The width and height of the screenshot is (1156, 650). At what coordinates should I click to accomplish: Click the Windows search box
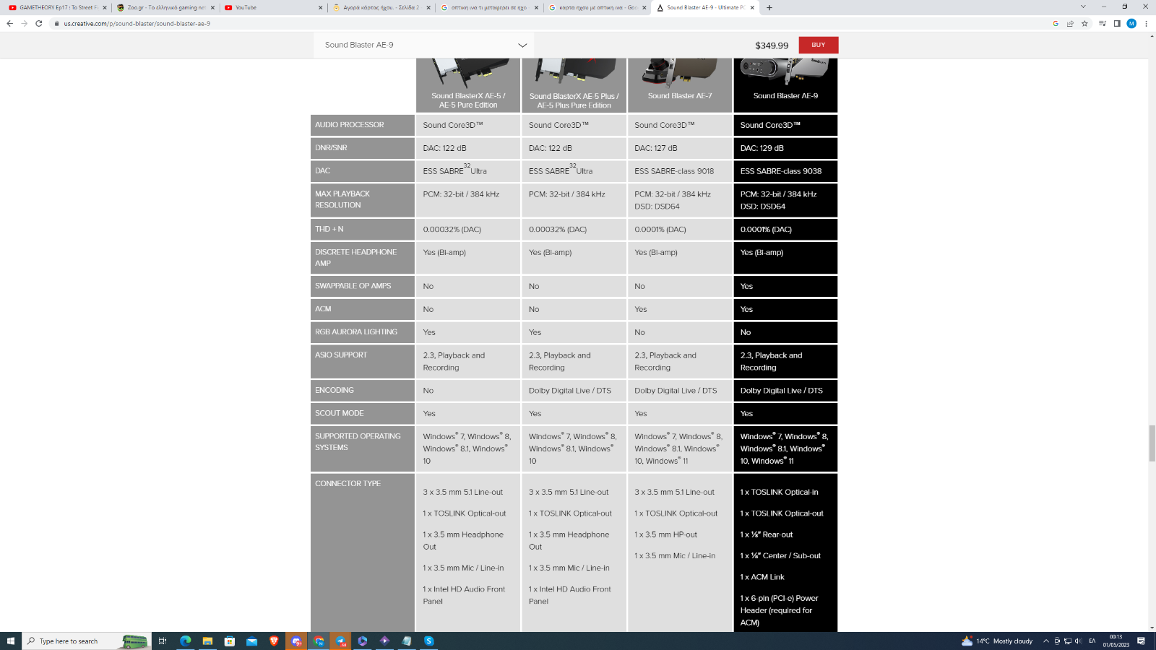[x=87, y=641]
